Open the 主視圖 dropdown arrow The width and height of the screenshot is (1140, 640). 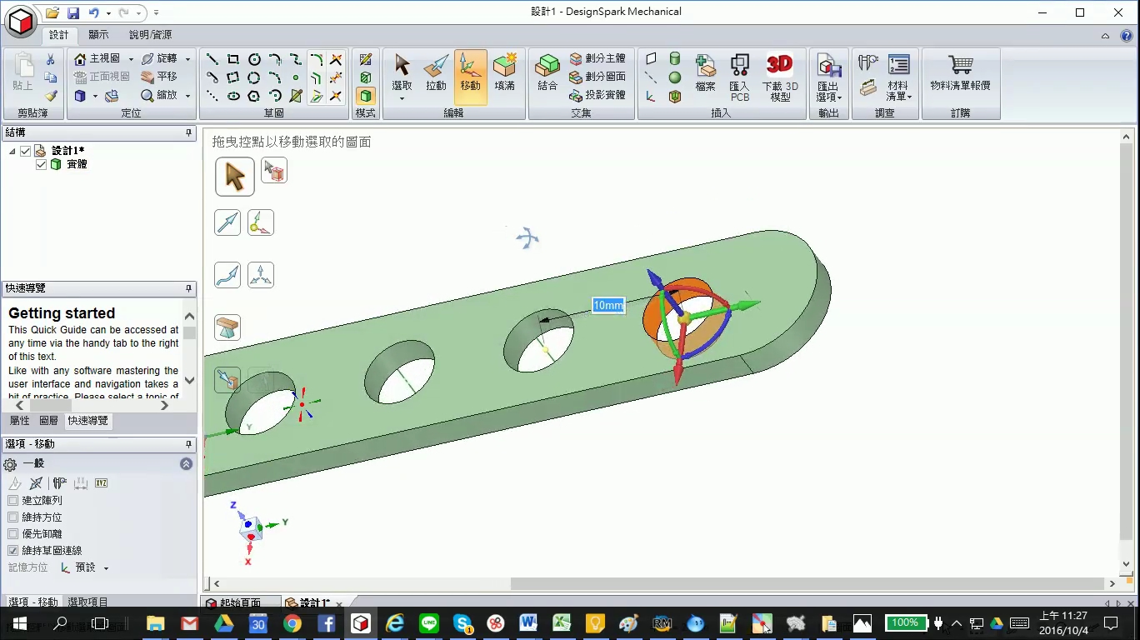[x=131, y=59]
